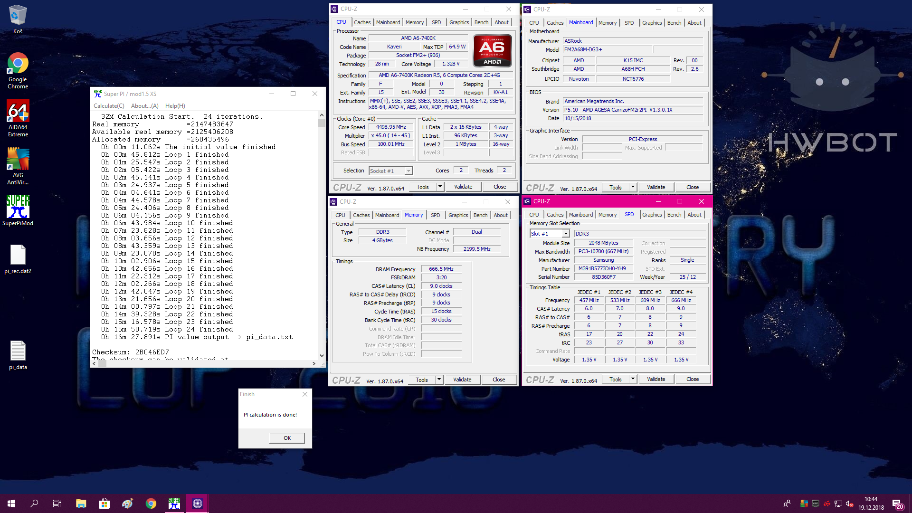
Task: Click Close button in the Memory window
Action: tap(499, 380)
